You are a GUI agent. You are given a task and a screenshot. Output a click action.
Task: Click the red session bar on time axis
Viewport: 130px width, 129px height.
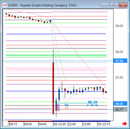click(x=30, y=121)
